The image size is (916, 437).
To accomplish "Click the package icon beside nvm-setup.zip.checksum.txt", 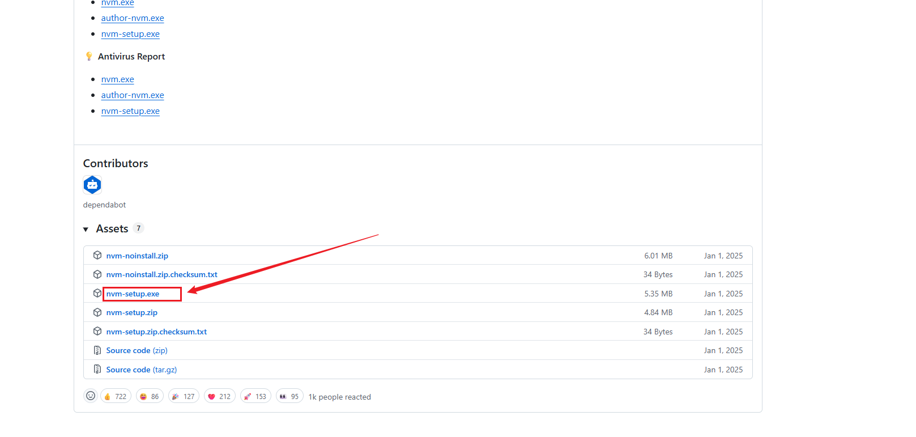I will [x=97, y=332].
